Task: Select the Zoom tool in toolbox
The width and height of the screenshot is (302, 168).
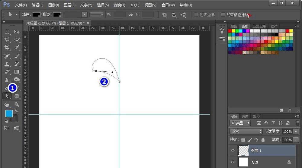Action: 17,104
